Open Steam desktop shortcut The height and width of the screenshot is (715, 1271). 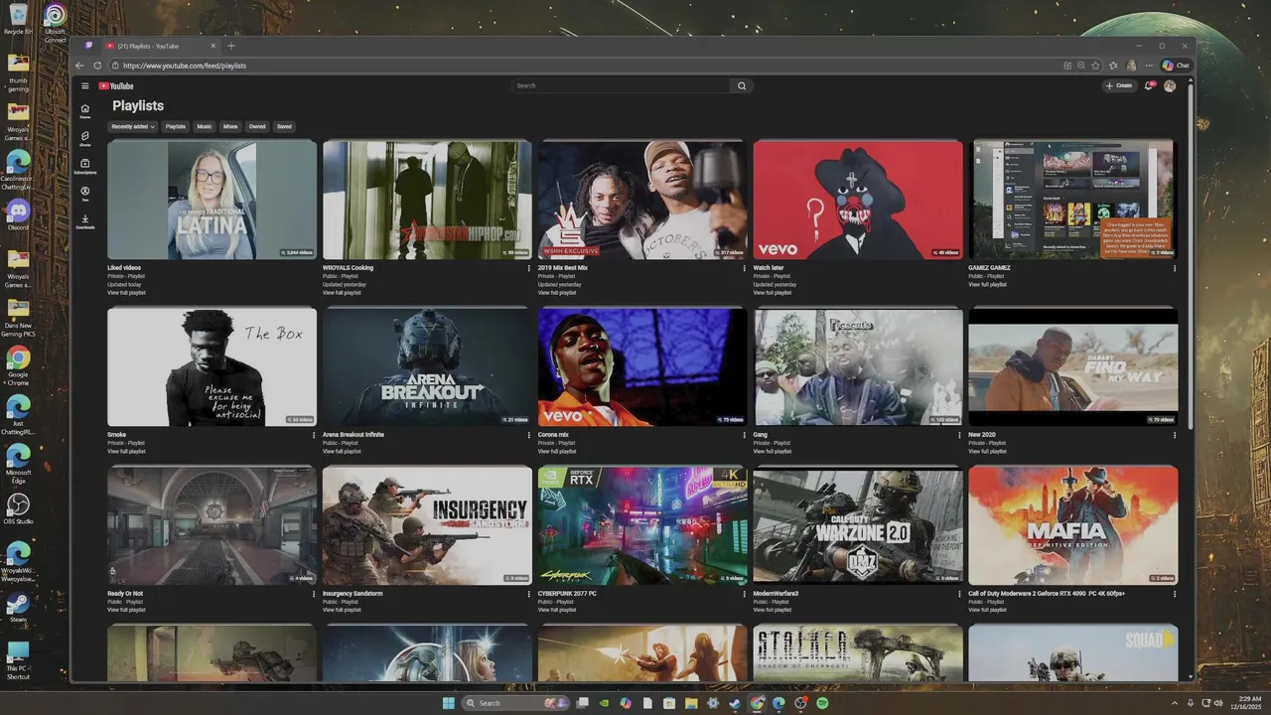point(18,607)
